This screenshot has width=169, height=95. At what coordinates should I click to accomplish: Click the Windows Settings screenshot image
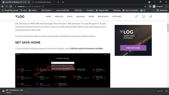[x=63, y=70]
